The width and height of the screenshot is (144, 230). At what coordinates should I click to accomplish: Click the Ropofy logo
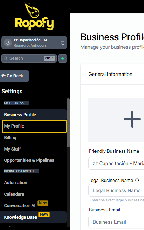[x=34, y=16]
